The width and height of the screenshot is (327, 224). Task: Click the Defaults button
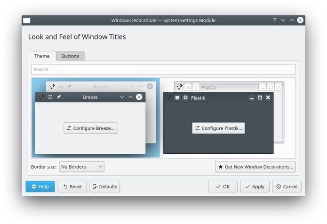tap(105, 187)
